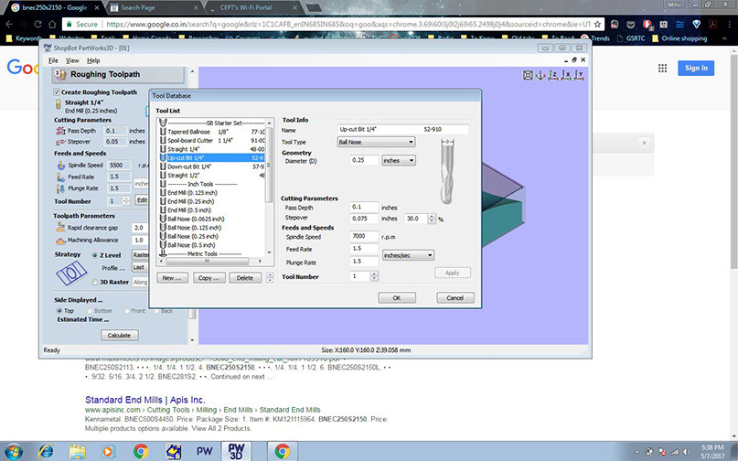Click the New... tool button
The height and width of the screenshot is (461, 738).
tap(172, 278)
